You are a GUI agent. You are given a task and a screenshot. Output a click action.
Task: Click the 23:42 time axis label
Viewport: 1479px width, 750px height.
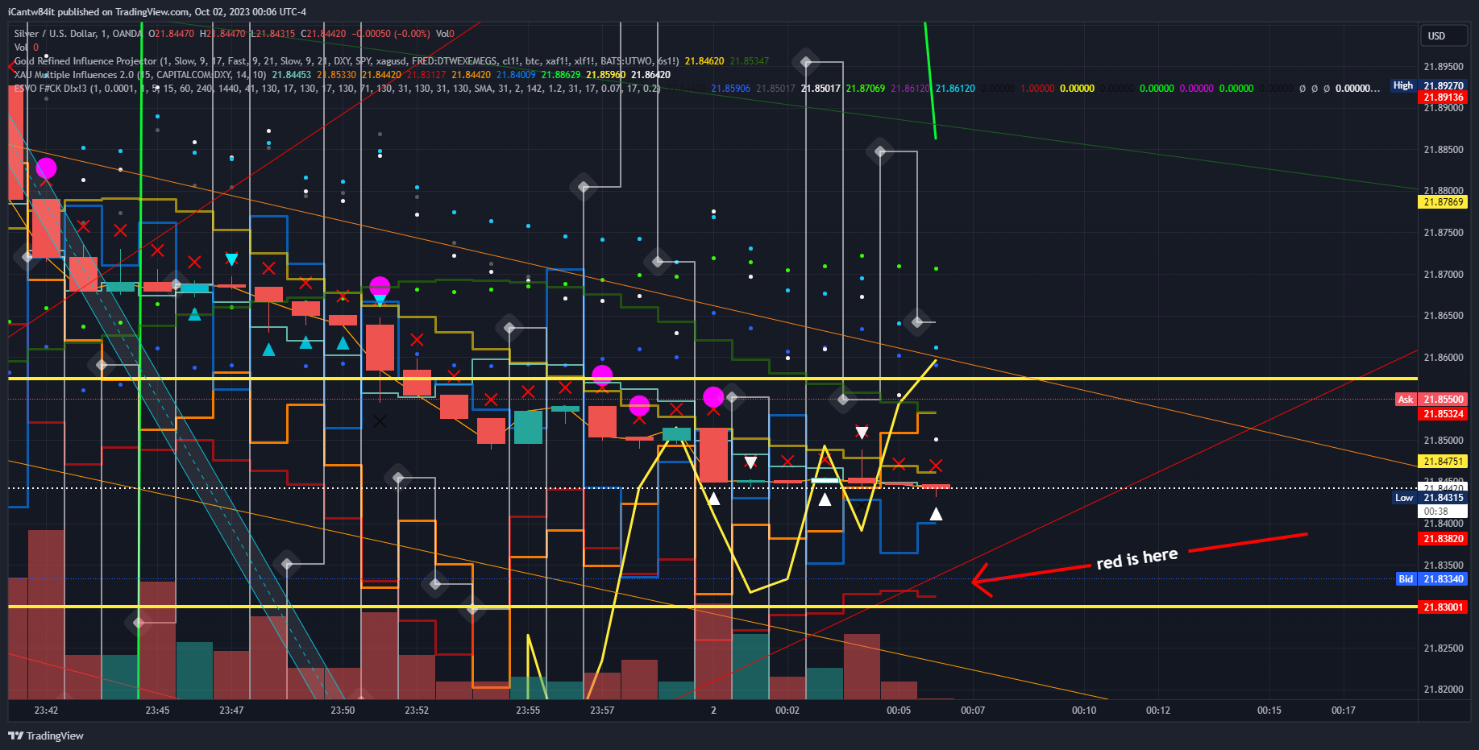tap(46, 711)
